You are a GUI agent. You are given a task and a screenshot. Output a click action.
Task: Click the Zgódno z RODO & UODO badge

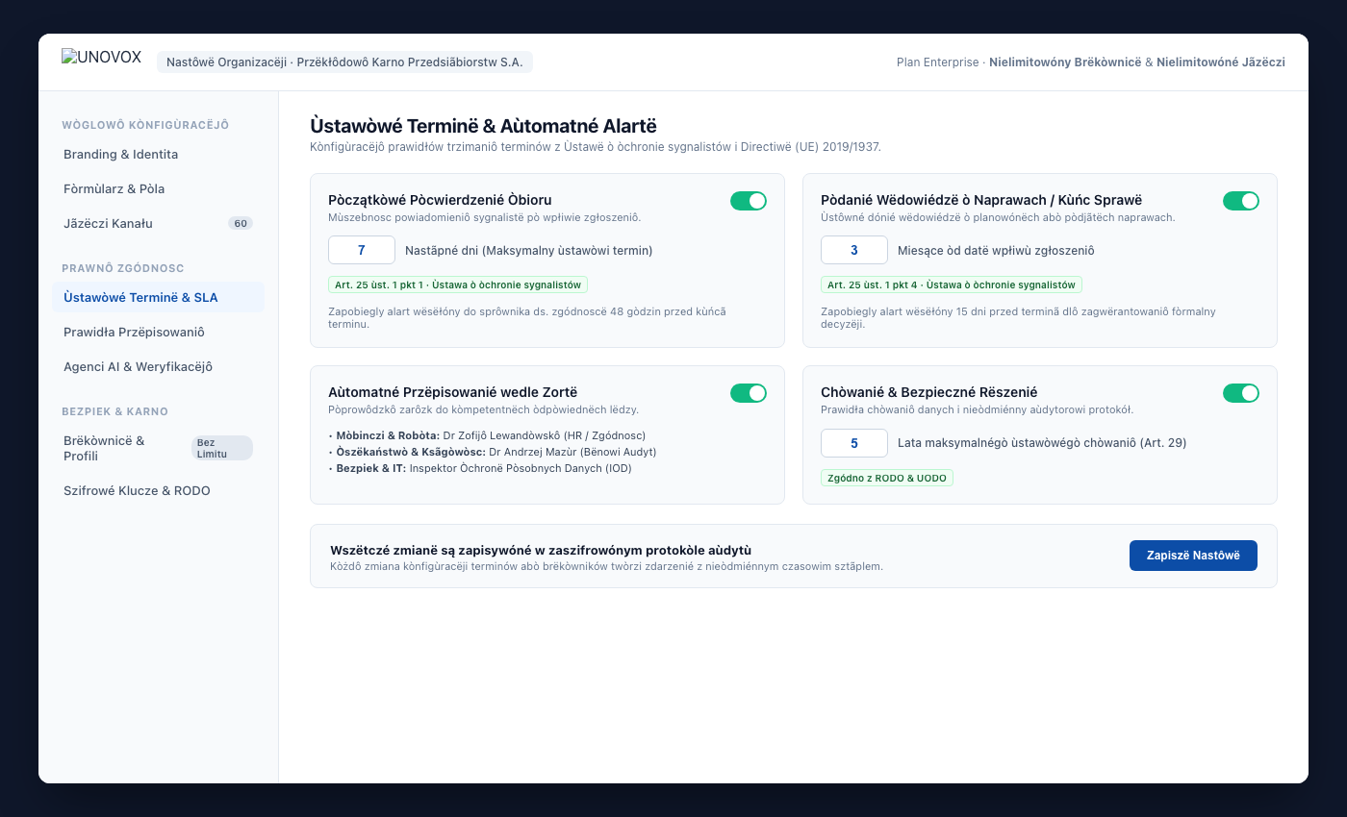pos(887,478)
